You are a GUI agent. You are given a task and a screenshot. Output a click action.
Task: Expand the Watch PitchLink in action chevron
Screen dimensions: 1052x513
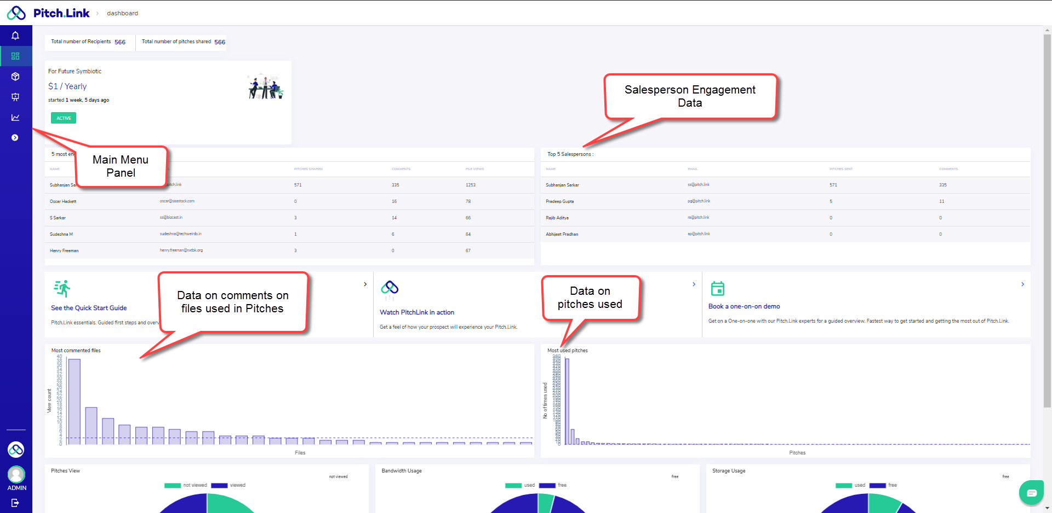pos(694,284)
